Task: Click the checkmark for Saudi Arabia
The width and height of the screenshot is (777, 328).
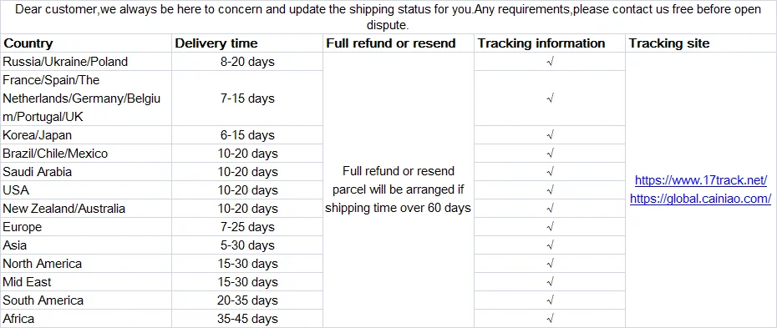Action: click(550, 172)
